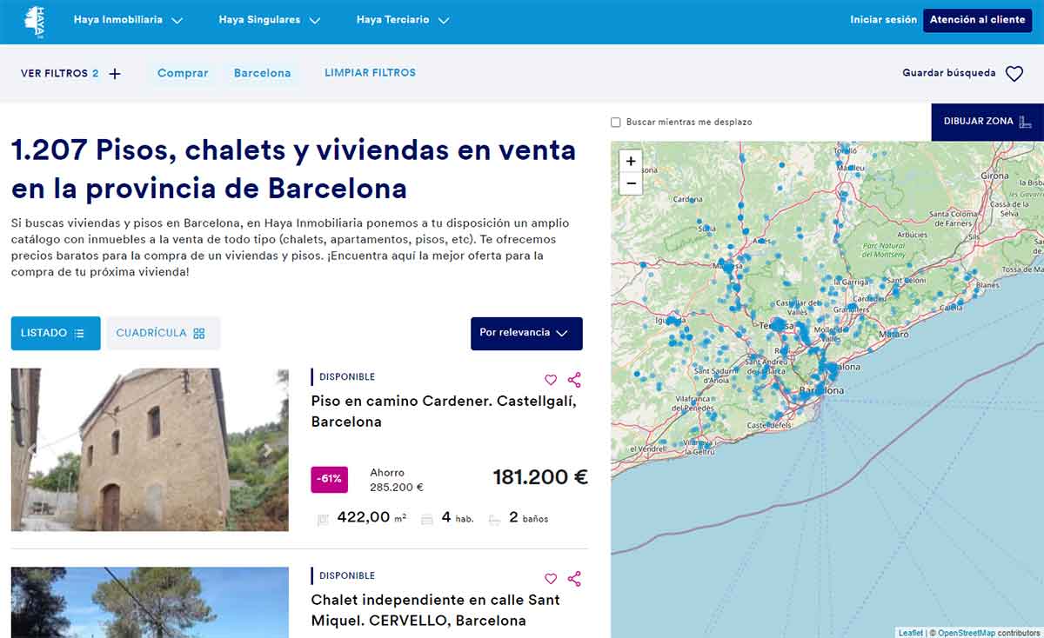Screen dimensions: 1044x638
Task: Expand the Haya Inmobiliaria menu
Action: (128, 20)
